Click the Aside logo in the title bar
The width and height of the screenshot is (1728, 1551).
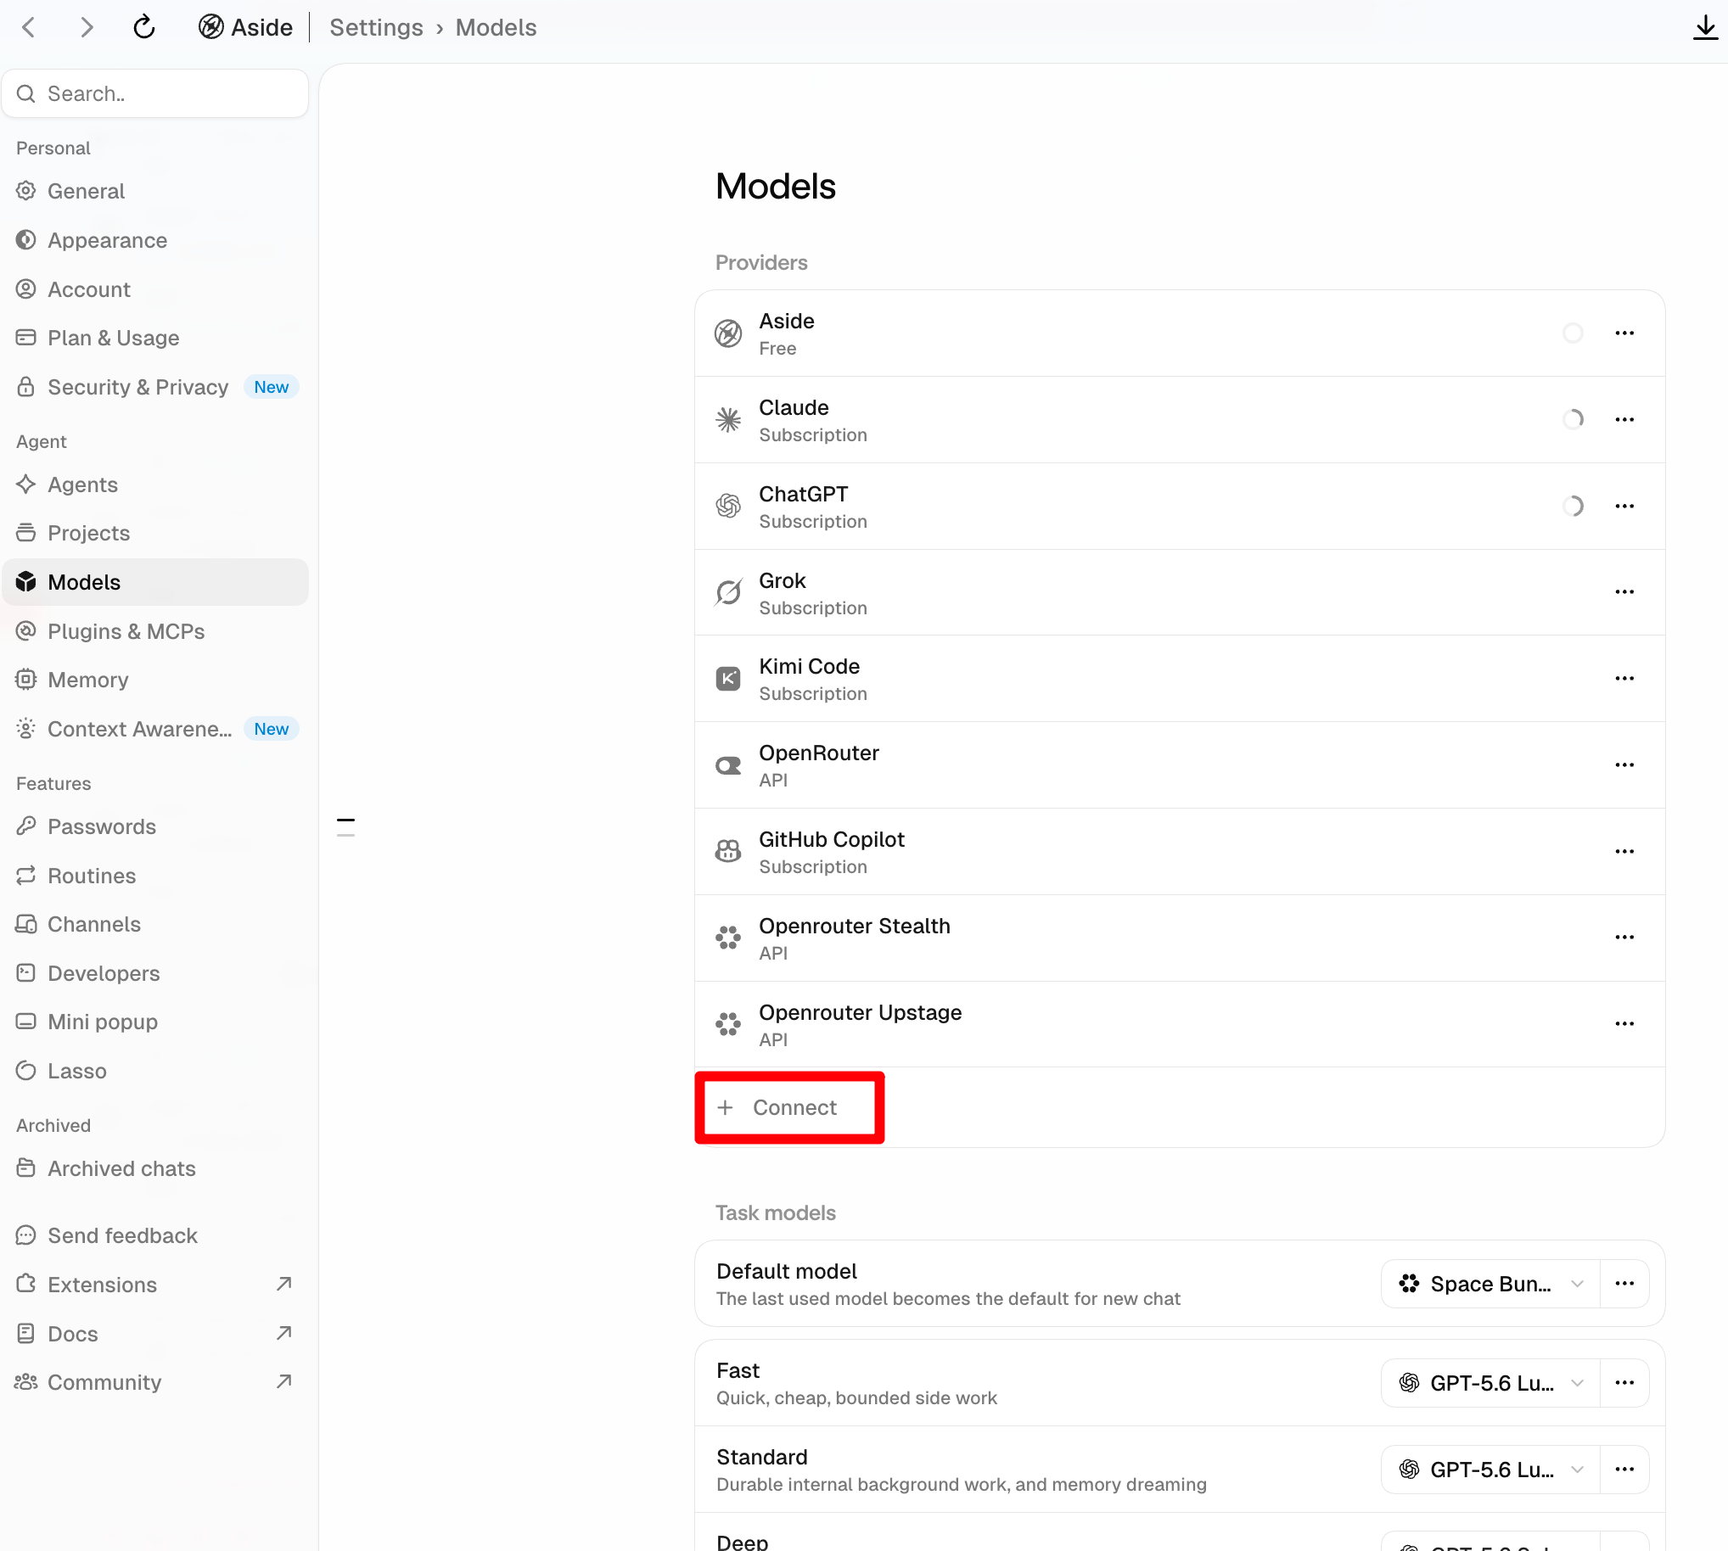210,27
